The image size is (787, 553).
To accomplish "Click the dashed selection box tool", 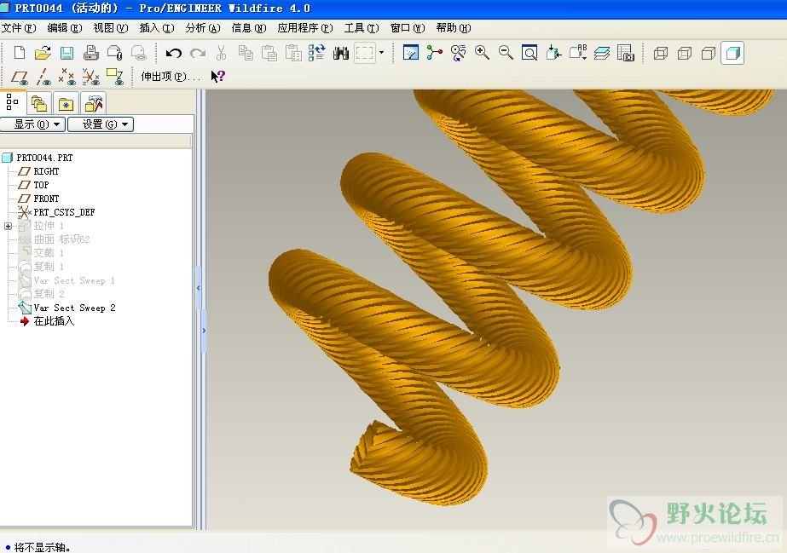I will (364, 53).
